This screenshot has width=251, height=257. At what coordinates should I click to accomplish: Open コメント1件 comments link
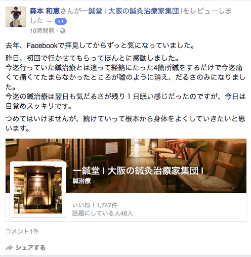pos(22,231)
